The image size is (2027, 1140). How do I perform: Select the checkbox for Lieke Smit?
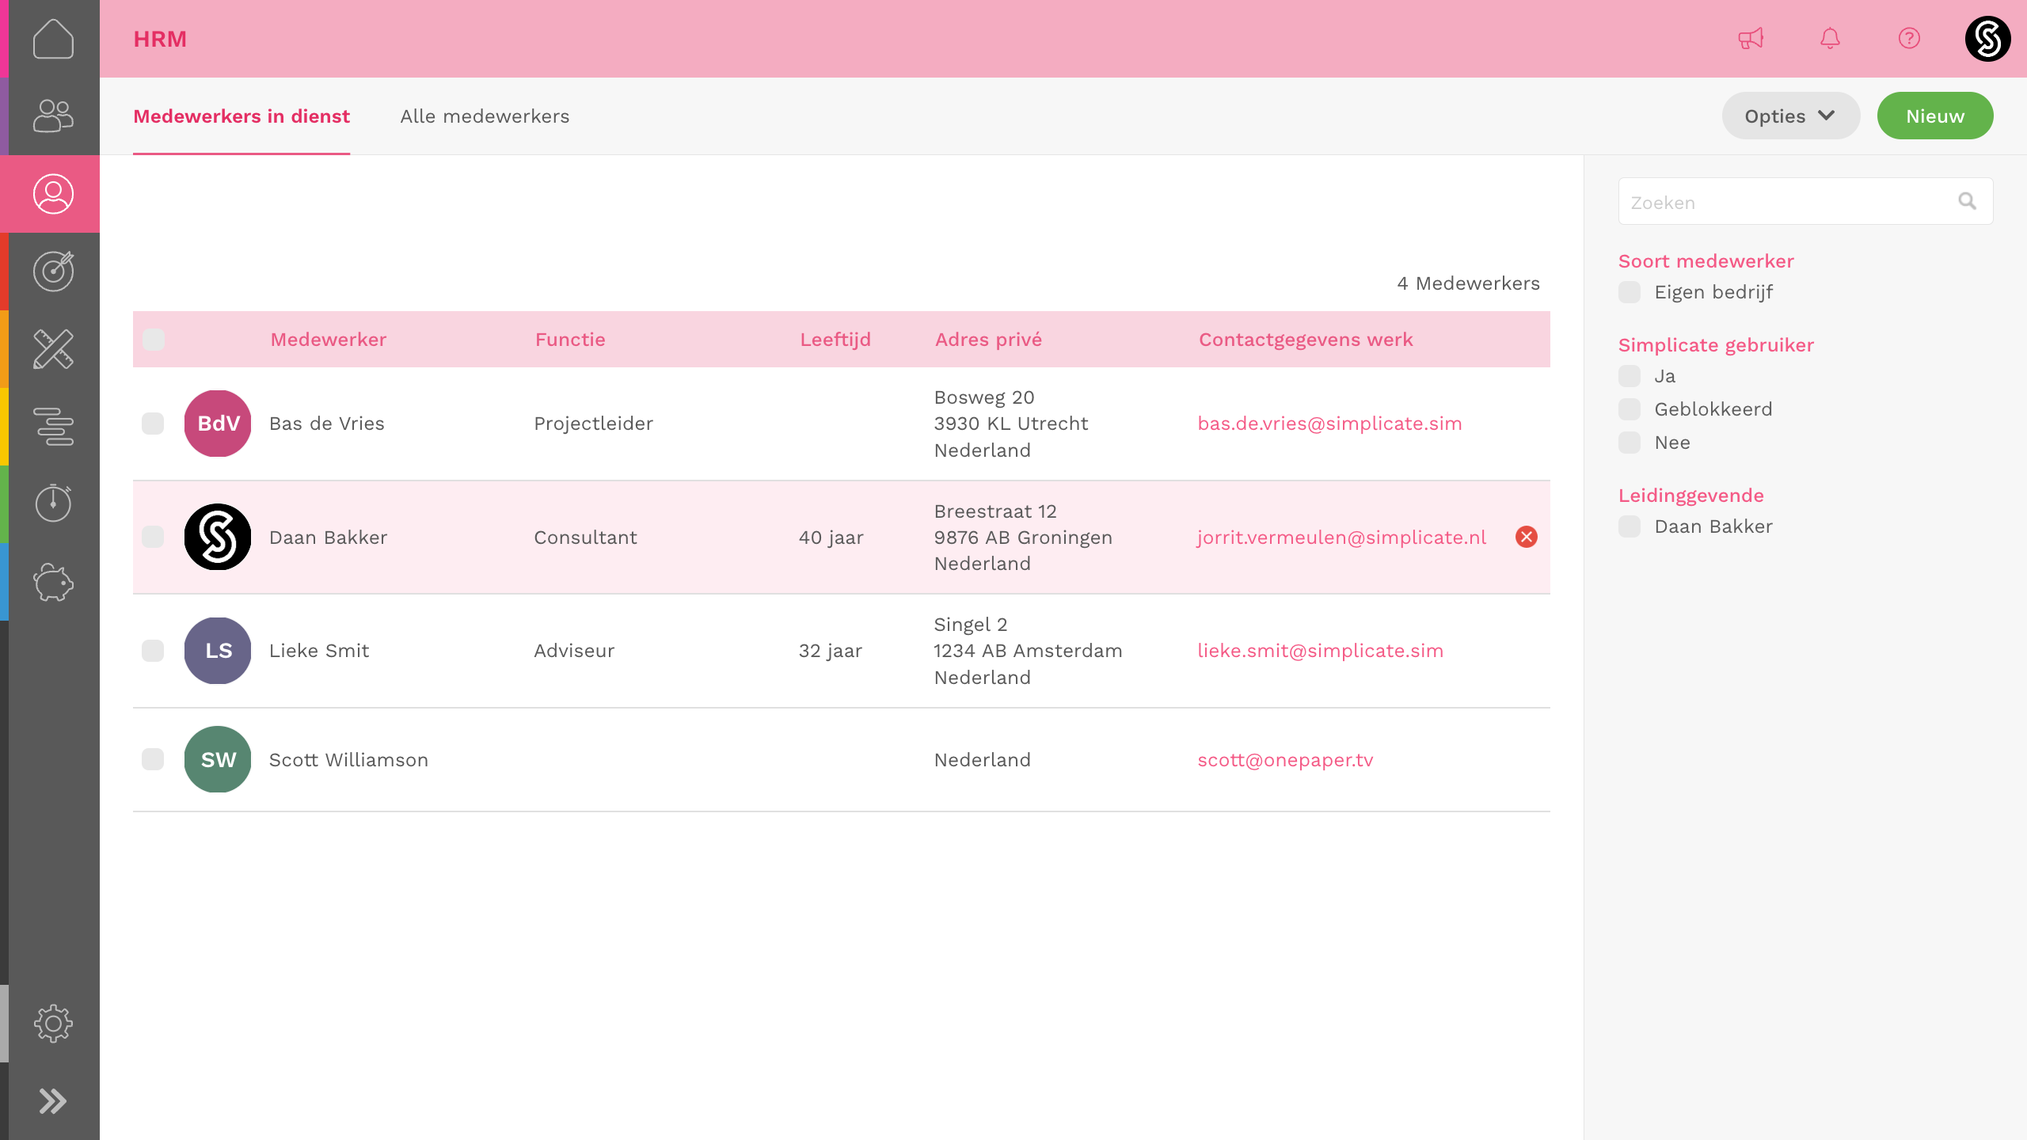[x=153, y=651]
